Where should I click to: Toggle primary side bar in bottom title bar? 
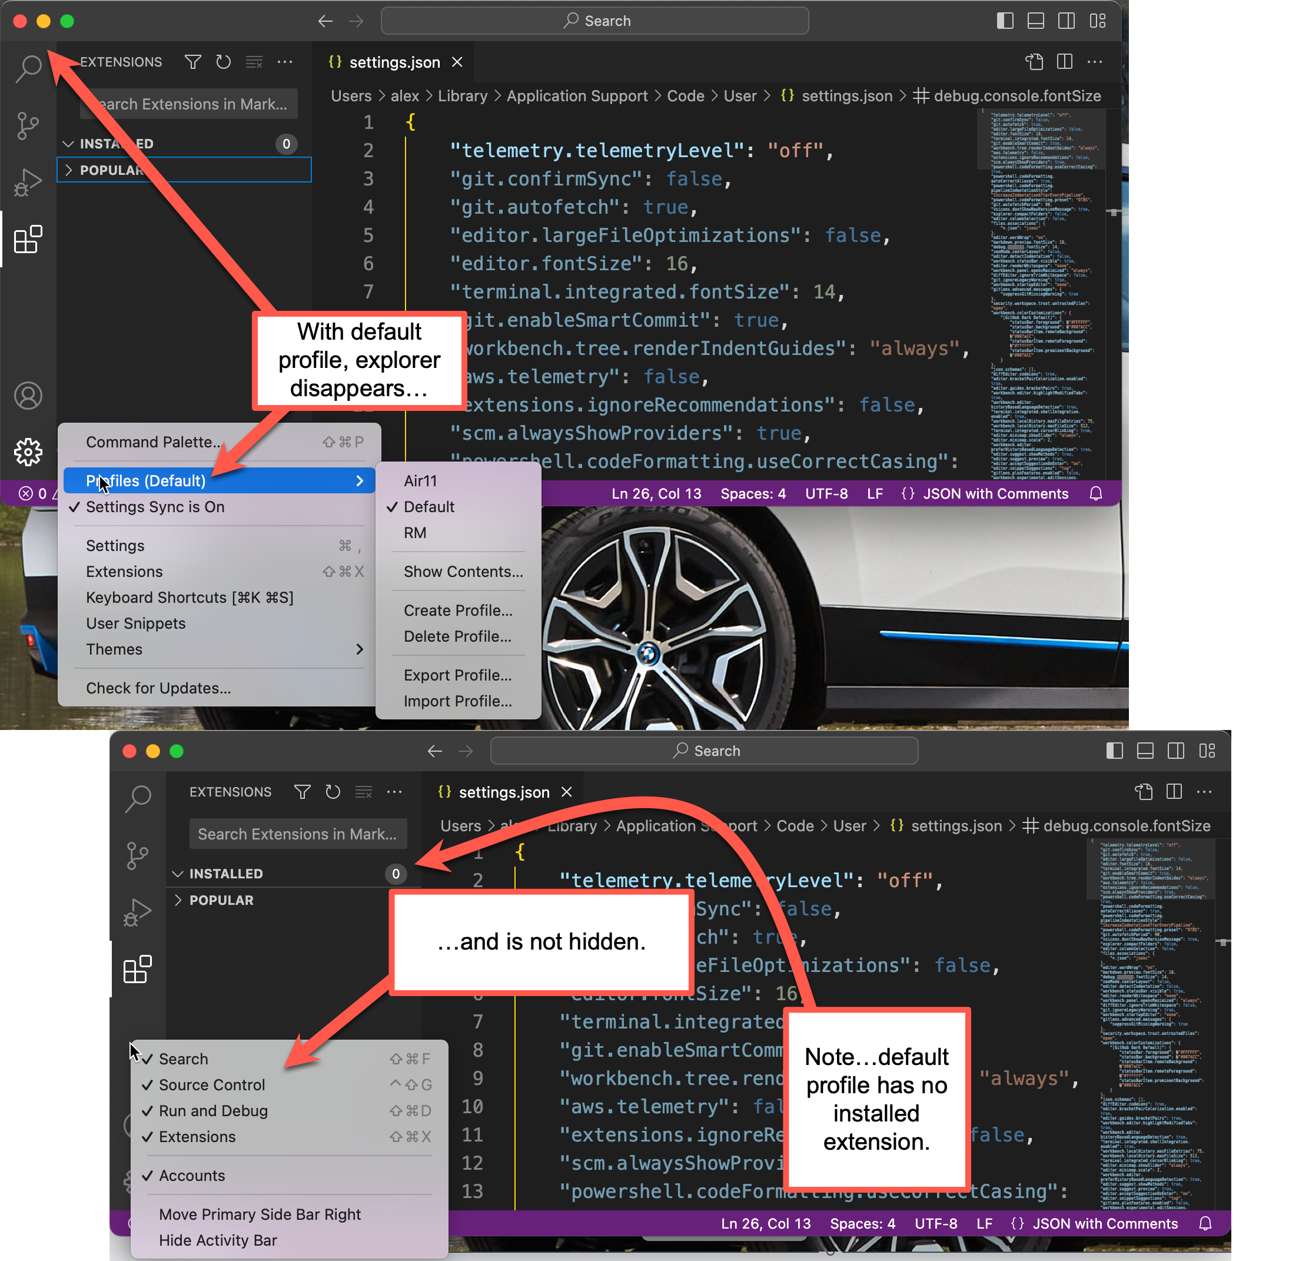[1114, 751]
